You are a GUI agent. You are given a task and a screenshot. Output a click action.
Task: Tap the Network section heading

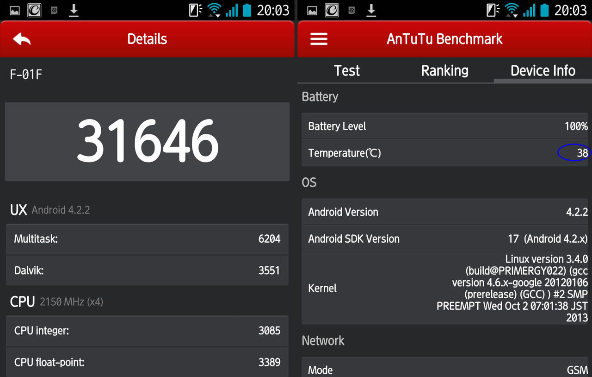point(323,341)
